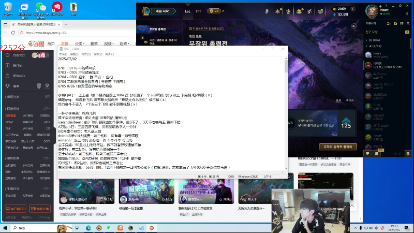Screen dimensions: 414x233
Task: Open Douyu 首页 nav item
Action: coord(51,43)
